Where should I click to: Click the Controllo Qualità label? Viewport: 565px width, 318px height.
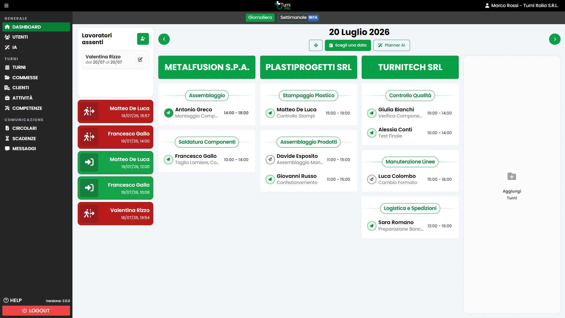[x=410, y=95]
